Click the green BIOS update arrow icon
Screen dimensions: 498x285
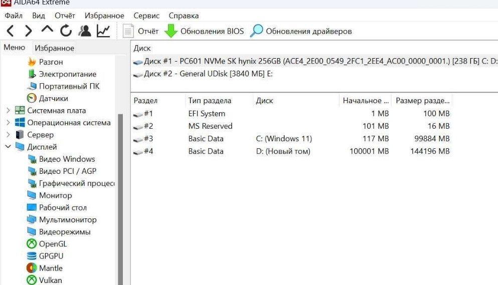[x=171, y=31]
